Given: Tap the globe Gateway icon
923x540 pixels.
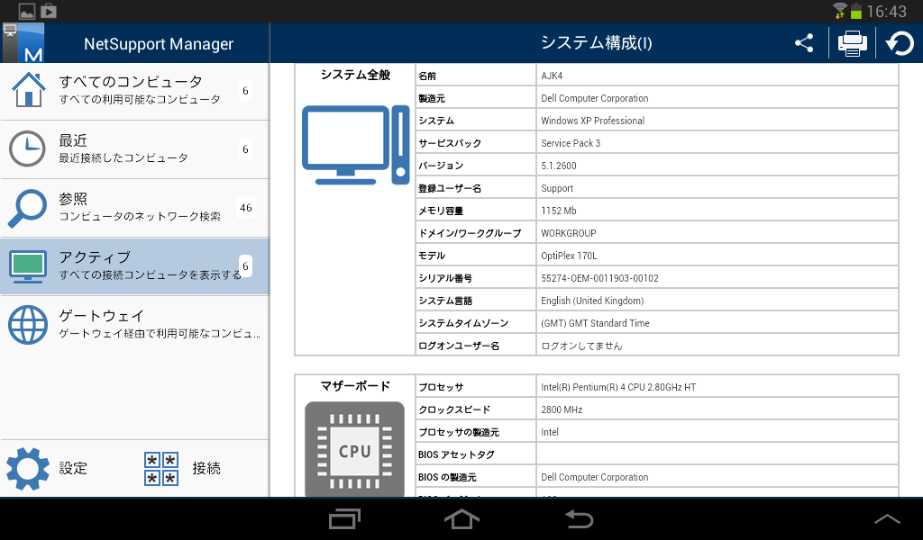Looking at the screenshot, I should 28,324.
